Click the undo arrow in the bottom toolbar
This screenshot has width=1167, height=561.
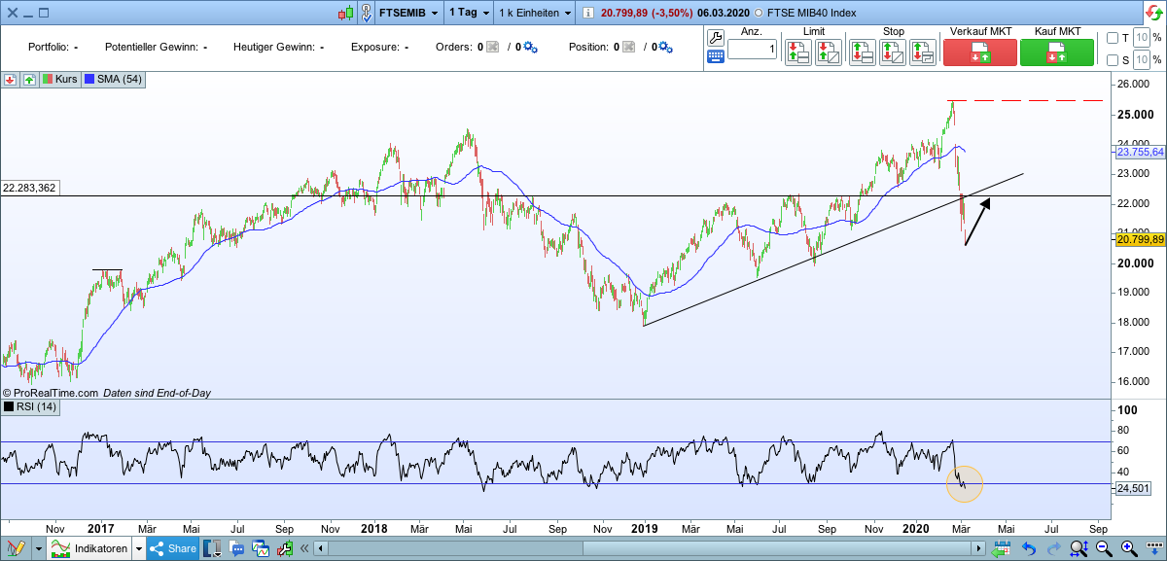click(1029, 547)
